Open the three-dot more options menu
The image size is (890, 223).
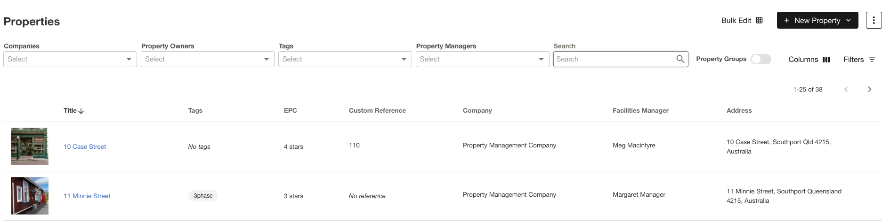(874, 20)
